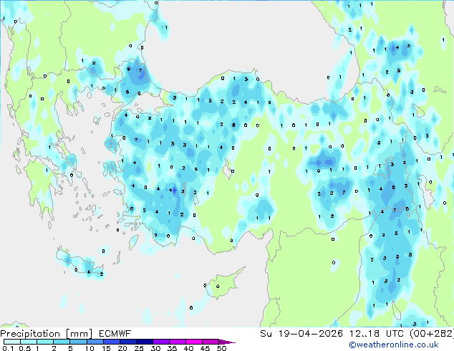Click the legend label 20

[122, 348]
